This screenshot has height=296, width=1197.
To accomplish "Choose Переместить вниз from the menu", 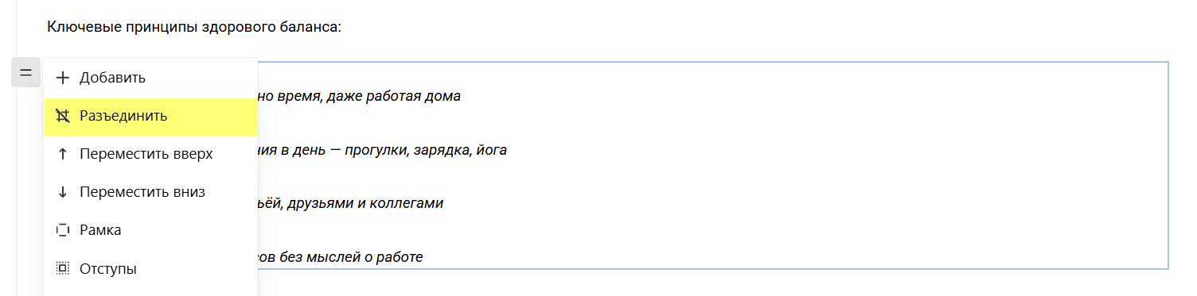I will tap(150, 192).
